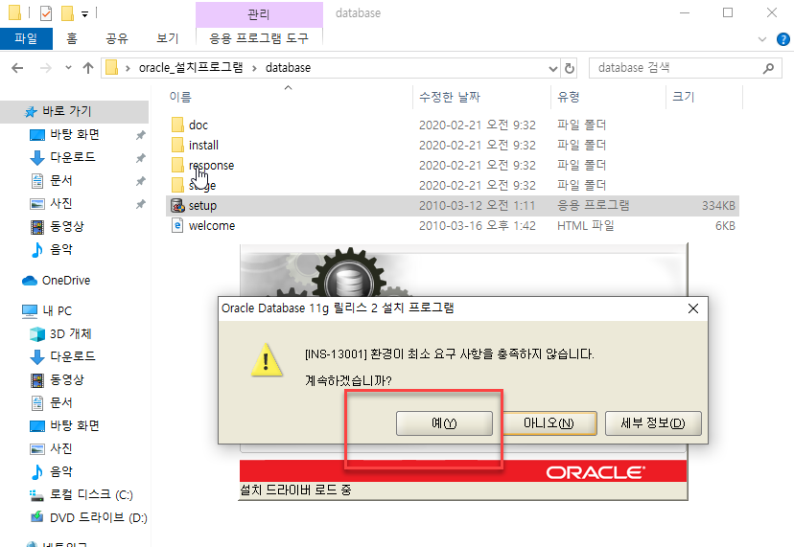Open the 응용 프로그램 도구 tab

259,38
